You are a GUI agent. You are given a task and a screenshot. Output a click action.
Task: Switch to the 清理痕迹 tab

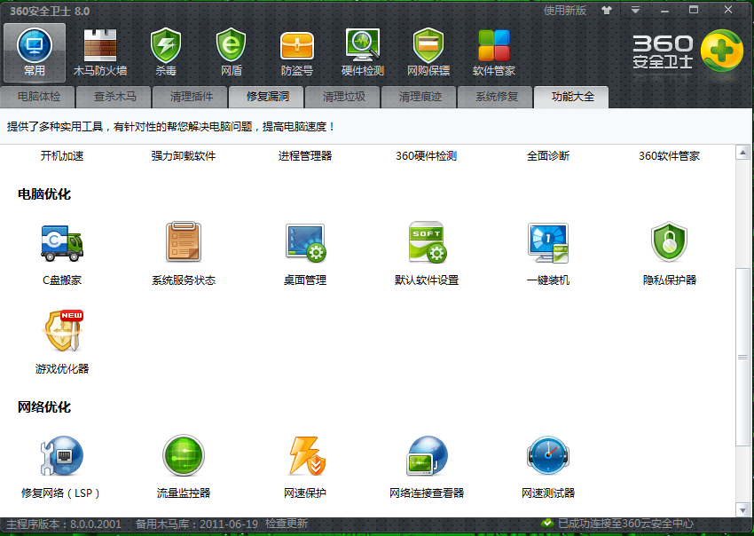tap(420, 97)
